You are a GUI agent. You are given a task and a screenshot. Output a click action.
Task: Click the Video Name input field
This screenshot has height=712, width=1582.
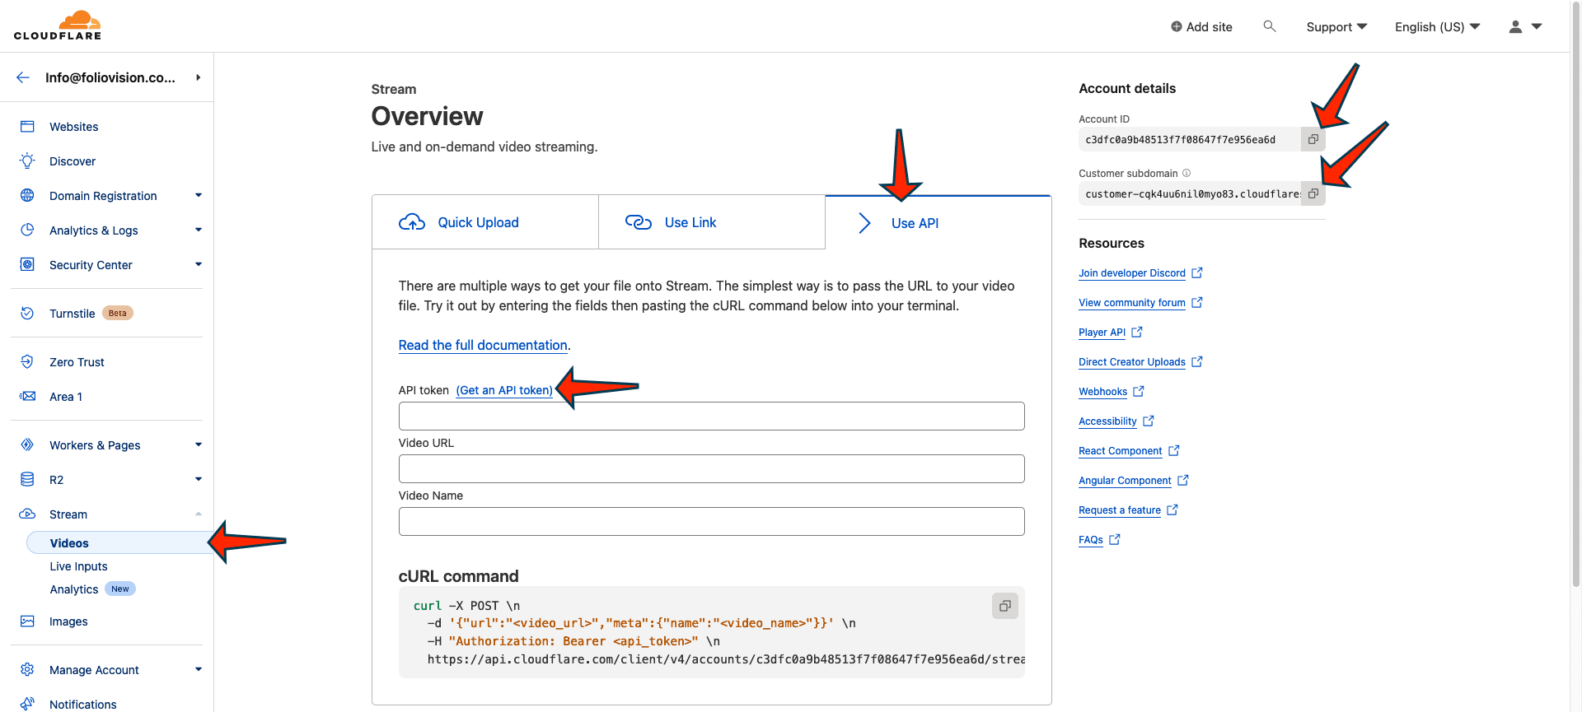(712, 522)
